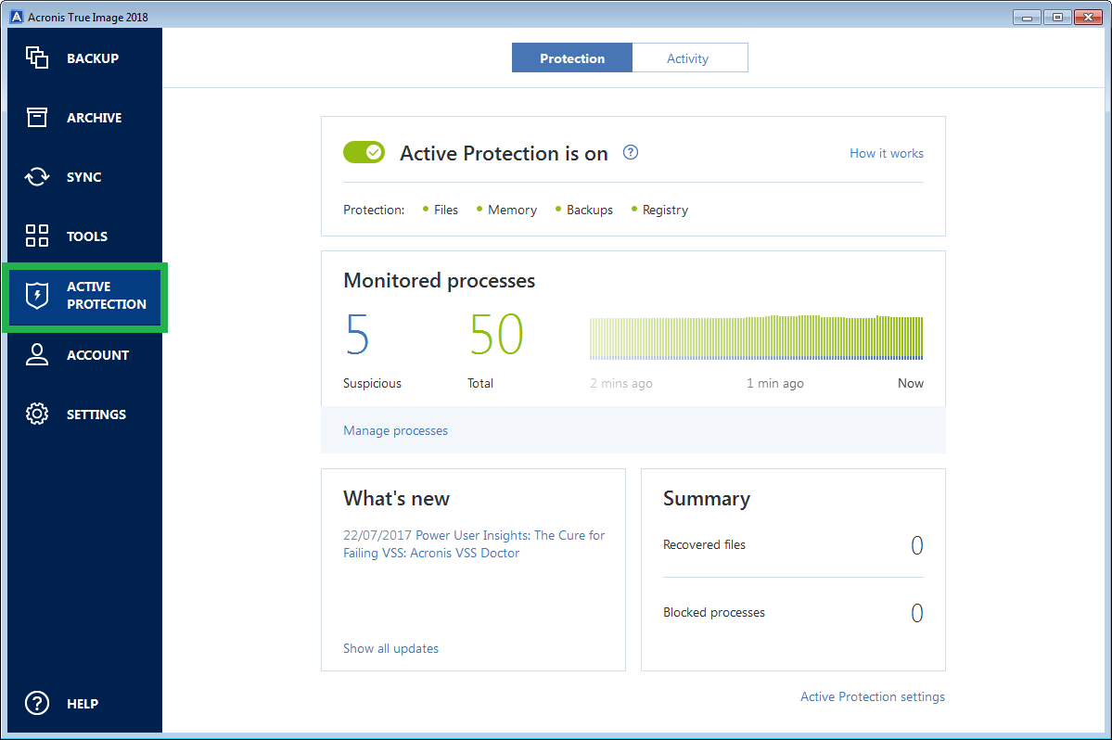Click the Account person icon

(37, 354)
